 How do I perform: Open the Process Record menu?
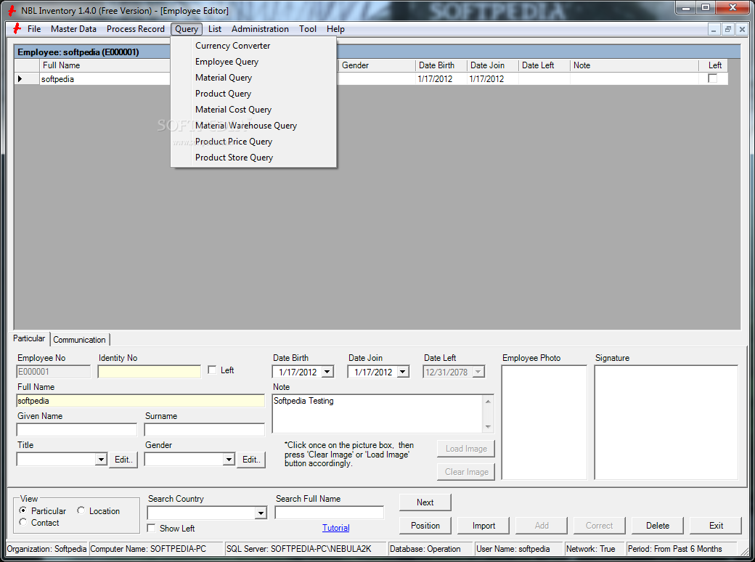(136, 29)
